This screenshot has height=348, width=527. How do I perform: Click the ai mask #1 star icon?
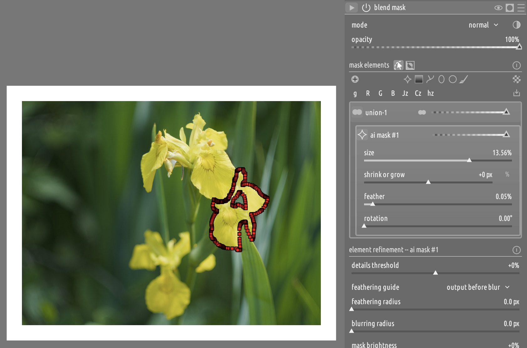tap(362, 135)
